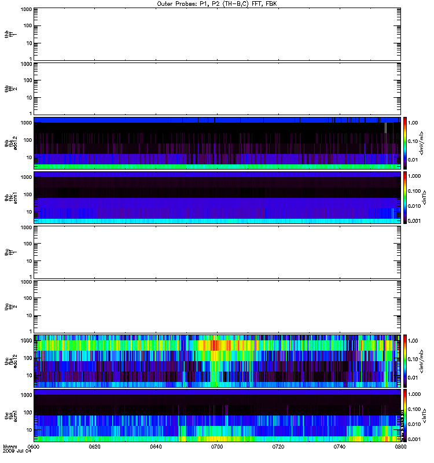Click the 0.100 label on thb scm1 colorbar

tap(414, 191)
